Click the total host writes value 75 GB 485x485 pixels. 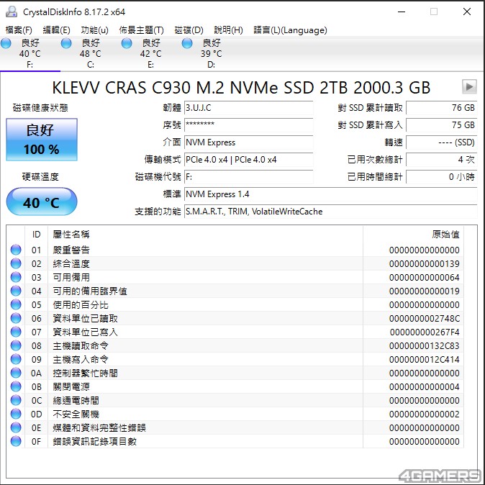441,125
